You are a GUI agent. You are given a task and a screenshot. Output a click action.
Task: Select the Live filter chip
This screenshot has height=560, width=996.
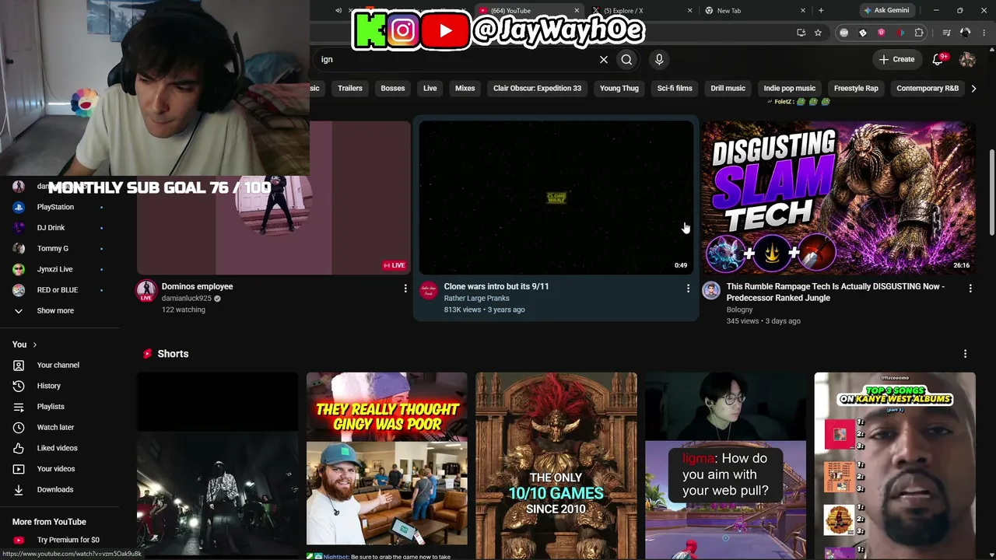tap(430, 89)
